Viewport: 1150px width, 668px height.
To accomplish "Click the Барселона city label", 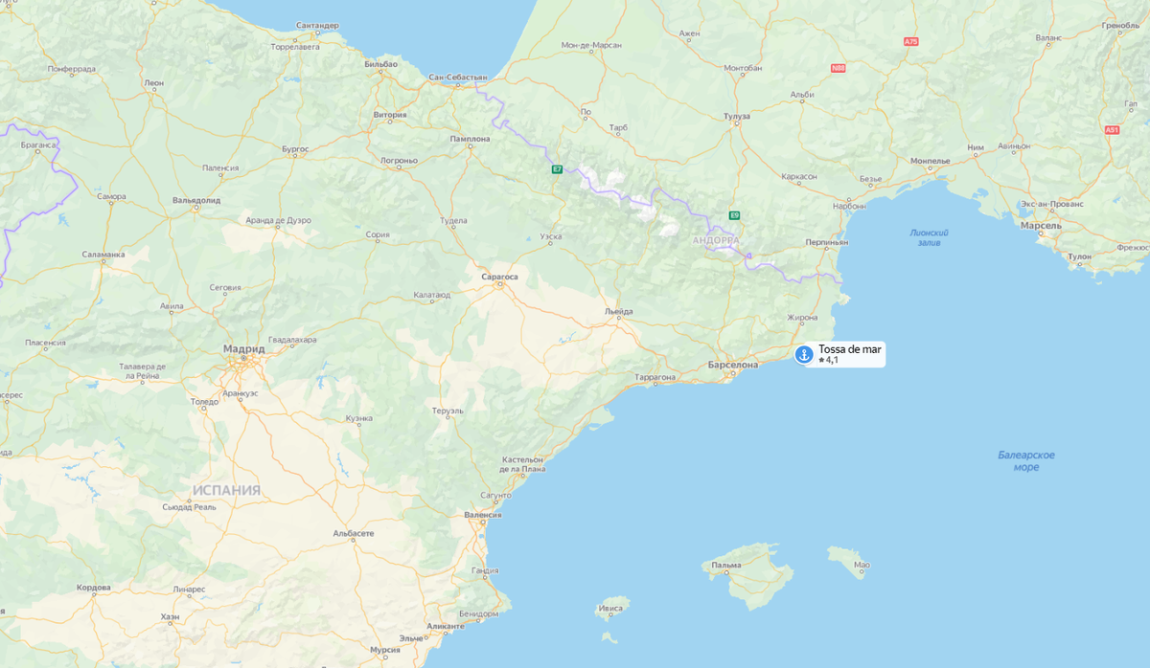I will tap(733, 365).
